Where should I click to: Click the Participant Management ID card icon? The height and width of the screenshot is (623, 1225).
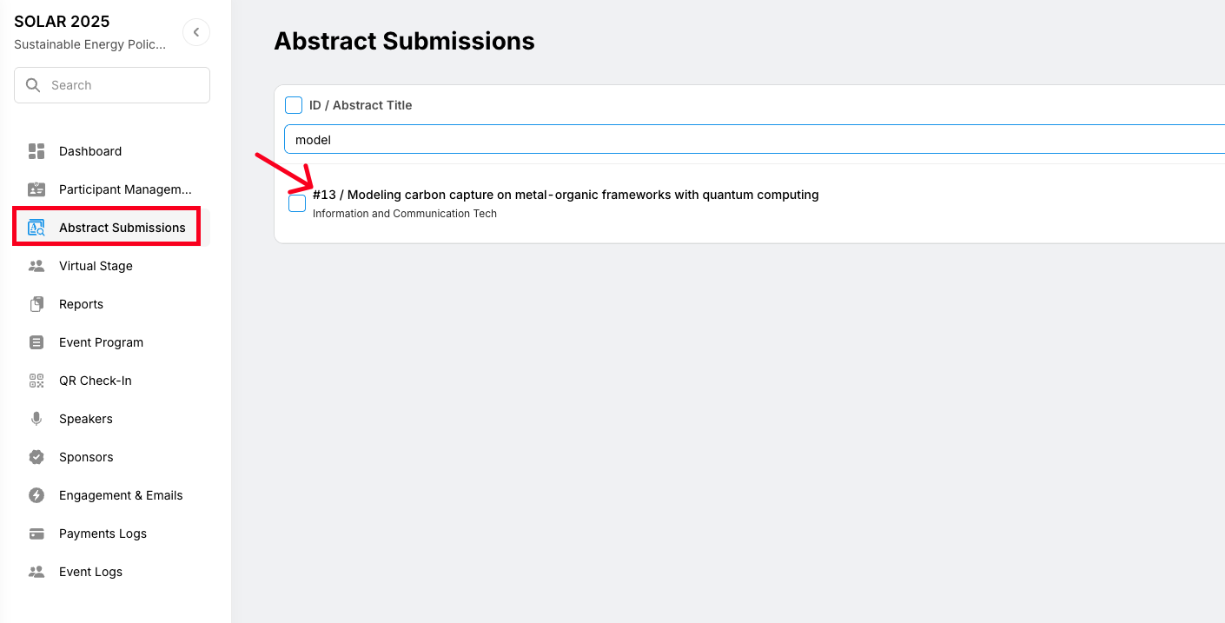[36, 189]
